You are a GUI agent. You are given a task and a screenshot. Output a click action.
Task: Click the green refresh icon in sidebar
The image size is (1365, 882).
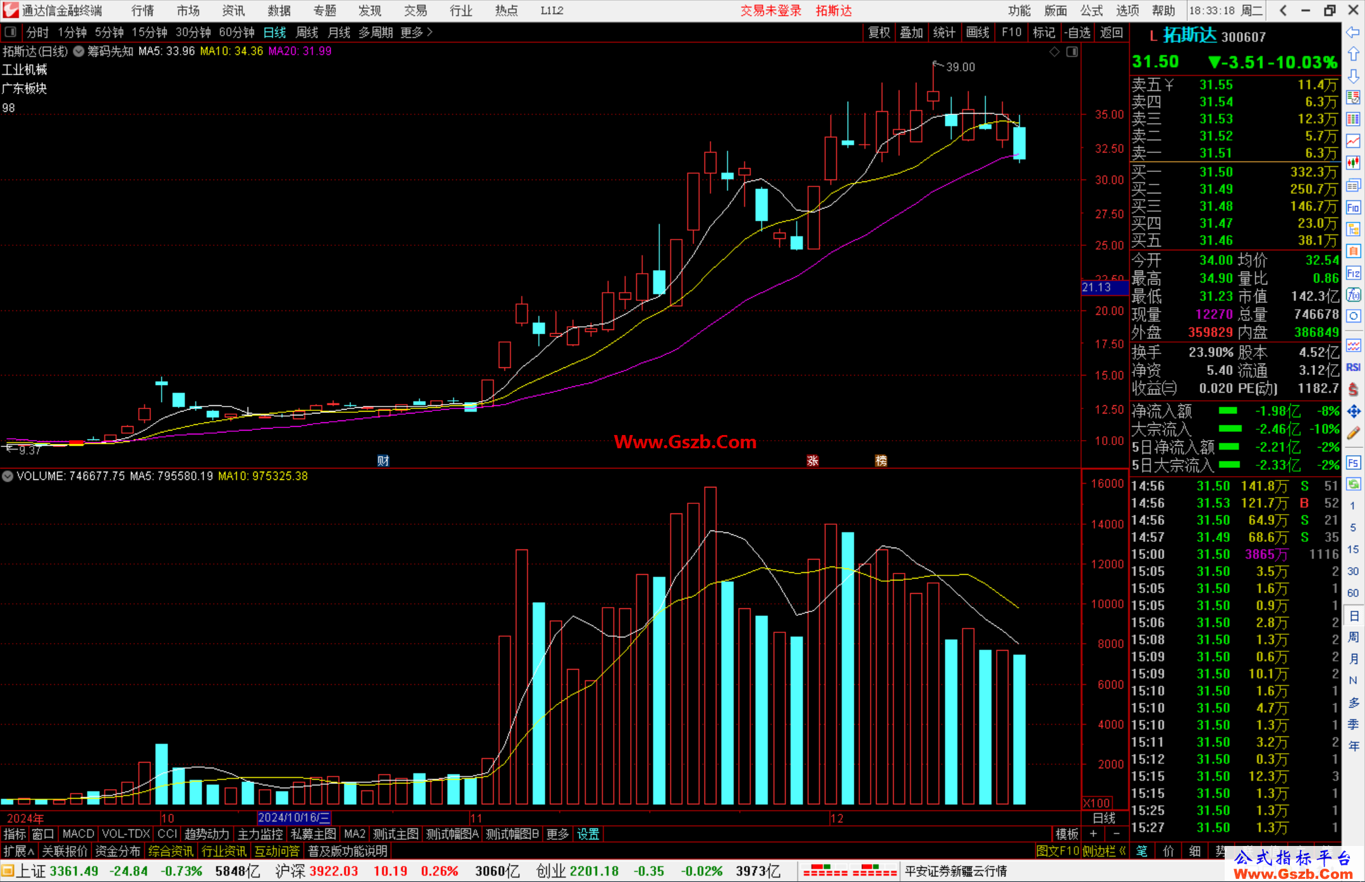click(x=1353, y=484)
